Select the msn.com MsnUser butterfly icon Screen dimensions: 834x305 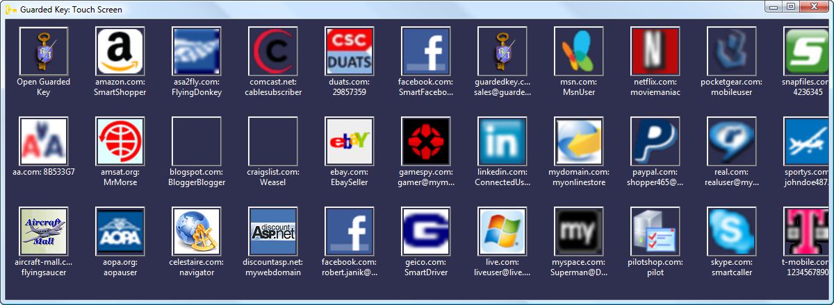pyautogui.click(x=579, y=51)
